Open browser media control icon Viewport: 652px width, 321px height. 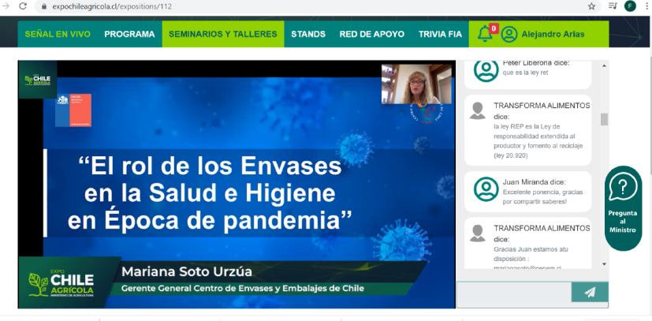tap(612, 6)
